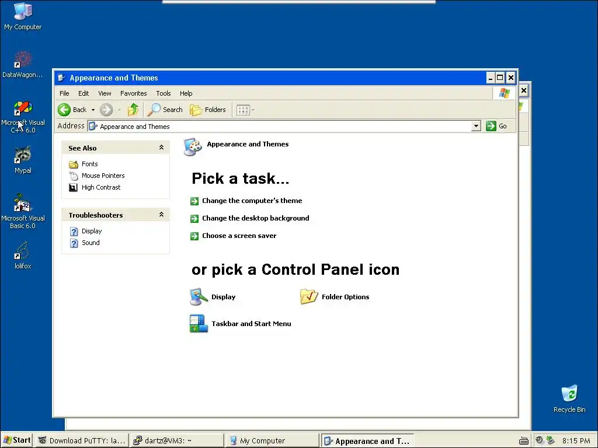Open the Display control panel icon
Viewport: 598px width, 448px height.
[x=199, y=297]
